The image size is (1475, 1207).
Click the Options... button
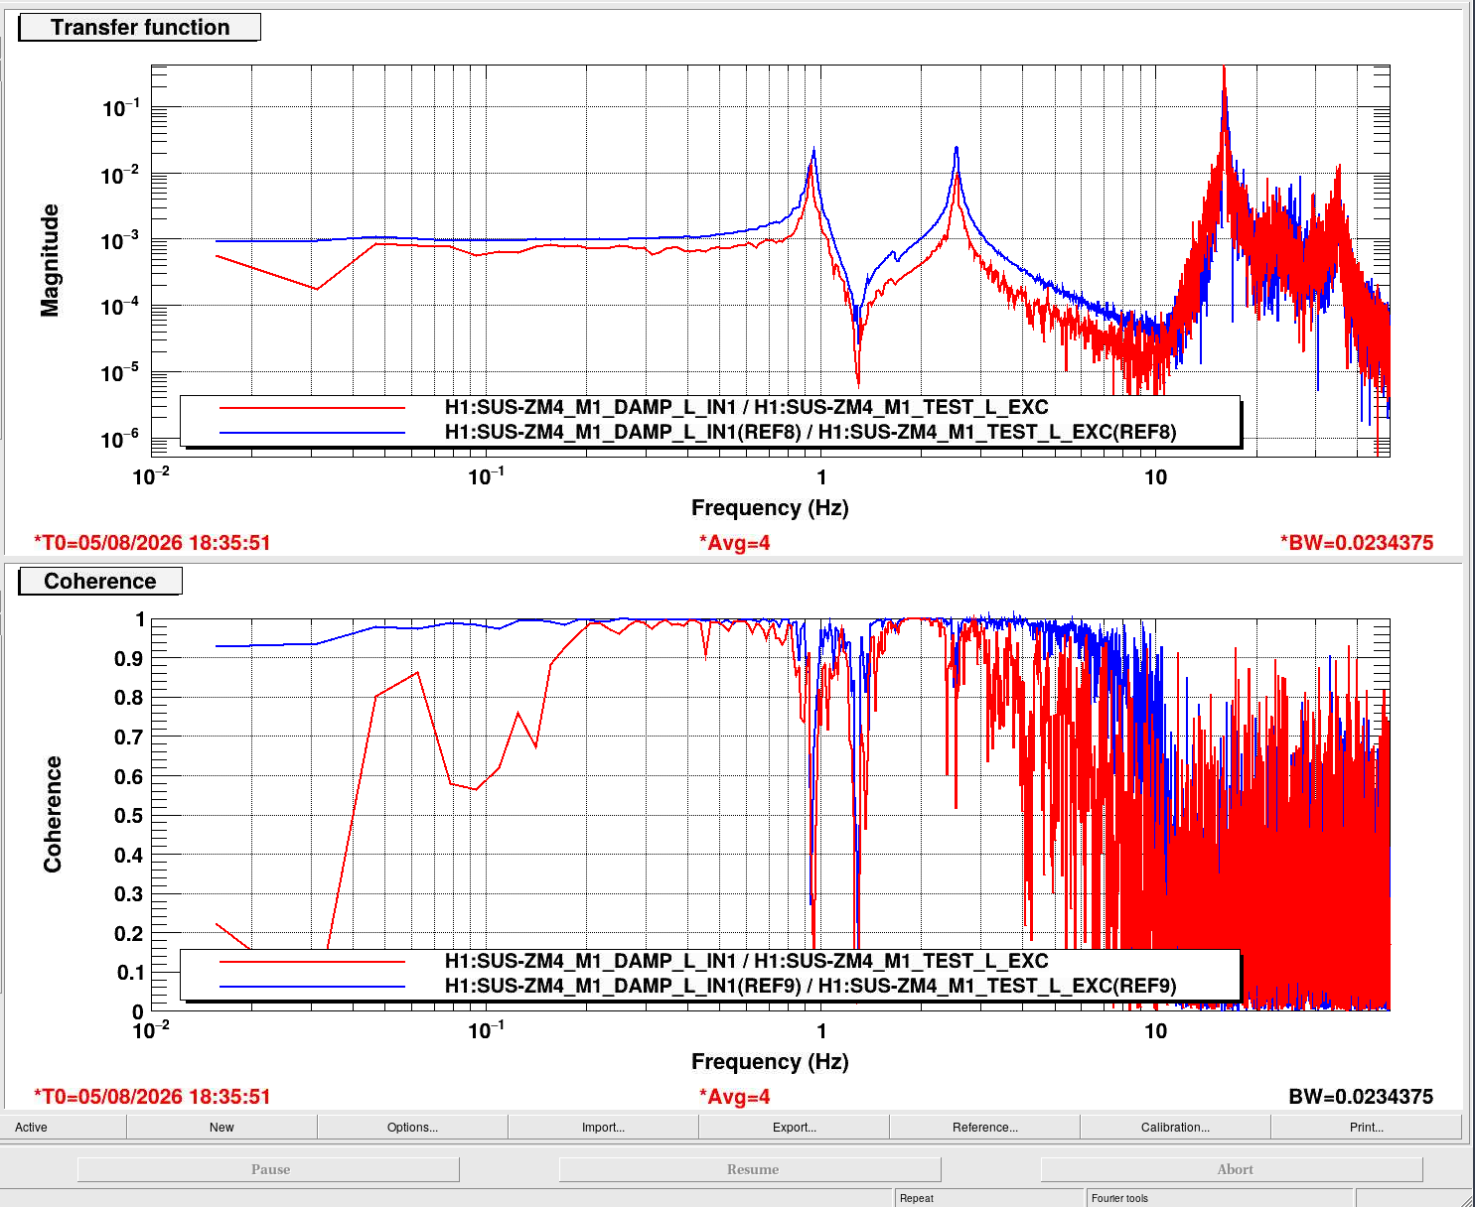(412, 1127)
